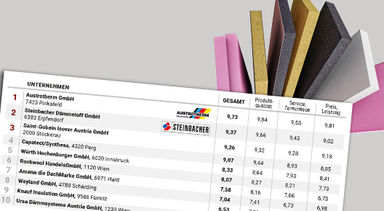
Task: Select Würth Hochenburger GmbH entry
Action: point(75,155)
